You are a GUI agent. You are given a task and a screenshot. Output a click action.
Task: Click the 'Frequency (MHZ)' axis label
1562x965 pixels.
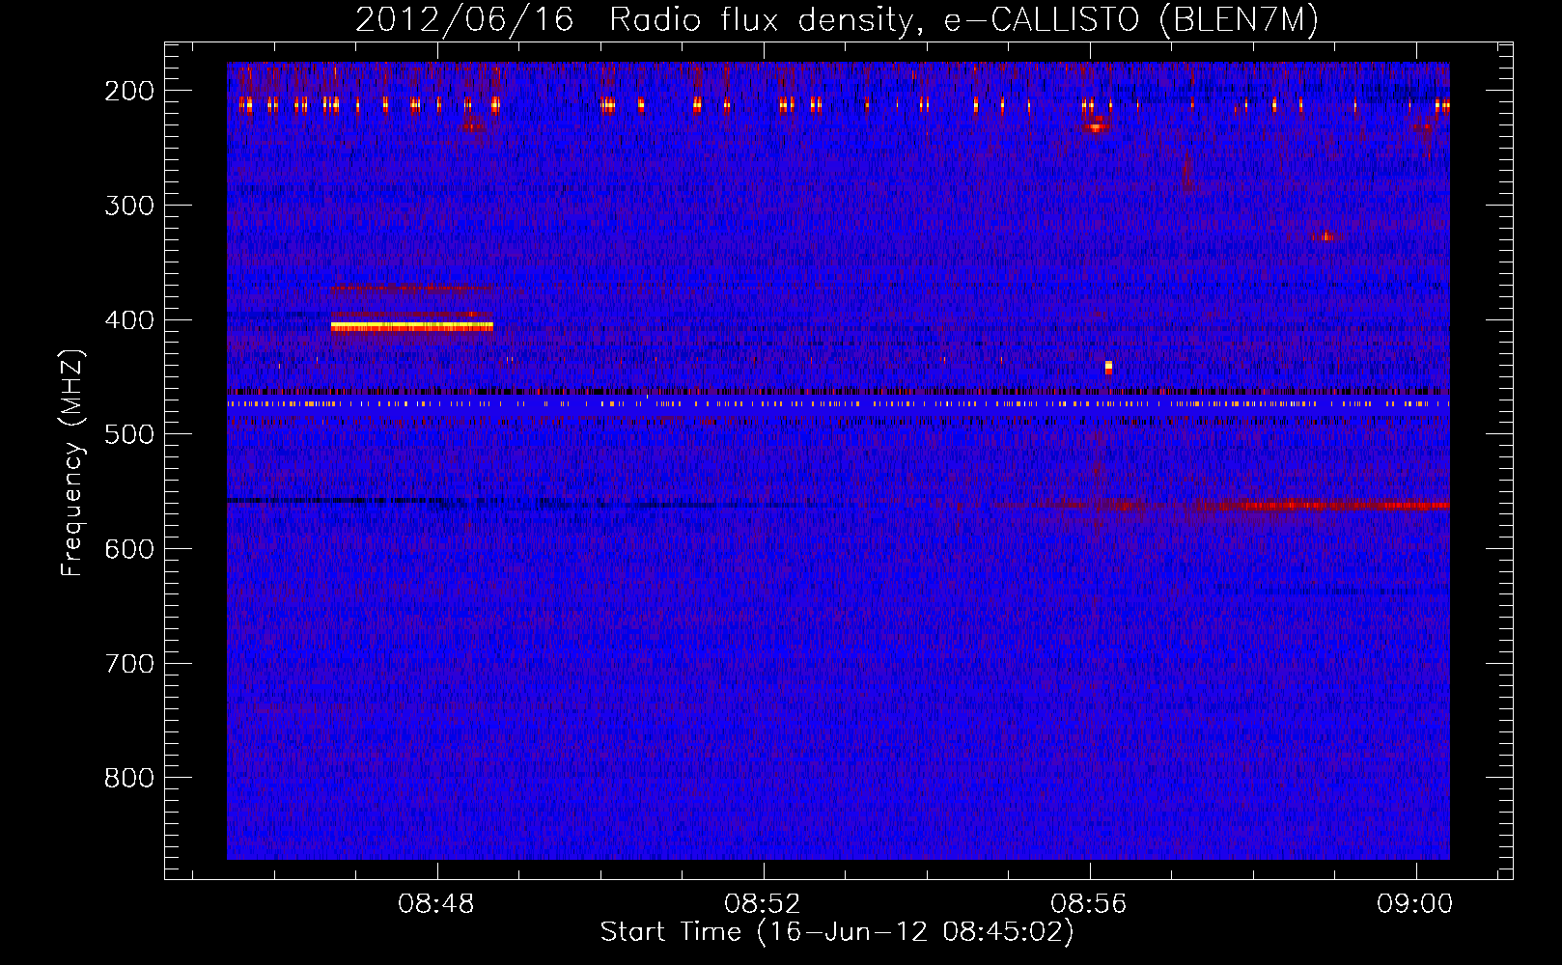pyautogui.click(x=71, y=463)
